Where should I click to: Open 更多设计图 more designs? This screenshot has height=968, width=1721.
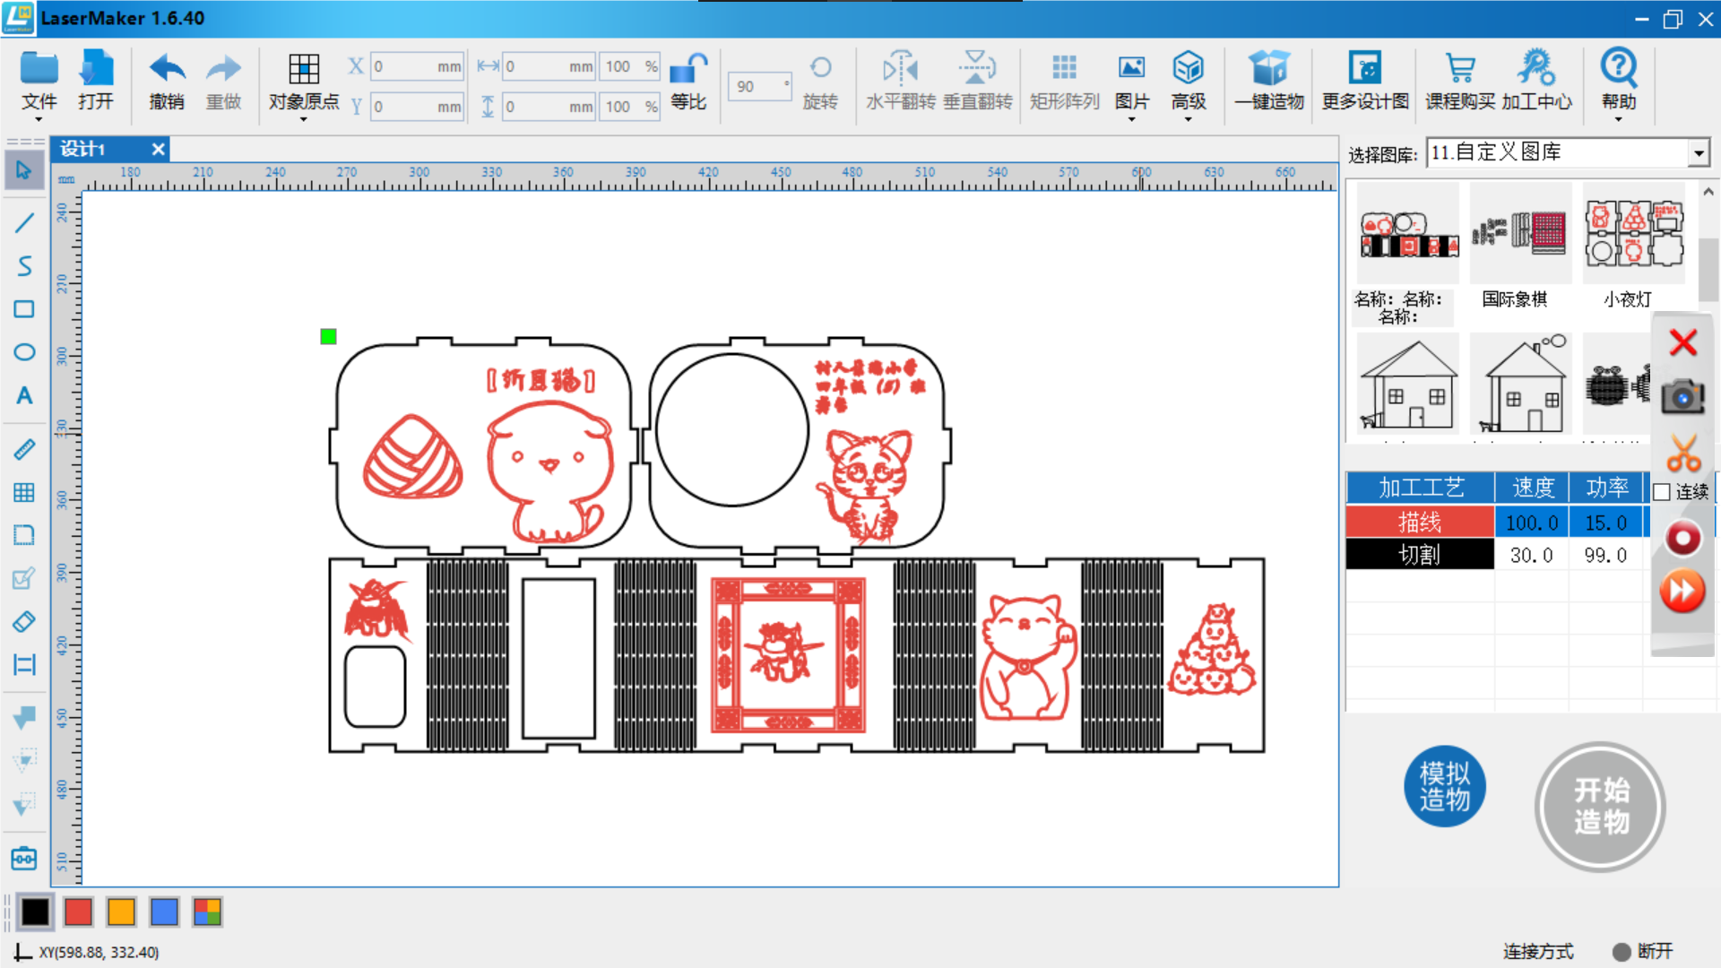[1365, 82]
